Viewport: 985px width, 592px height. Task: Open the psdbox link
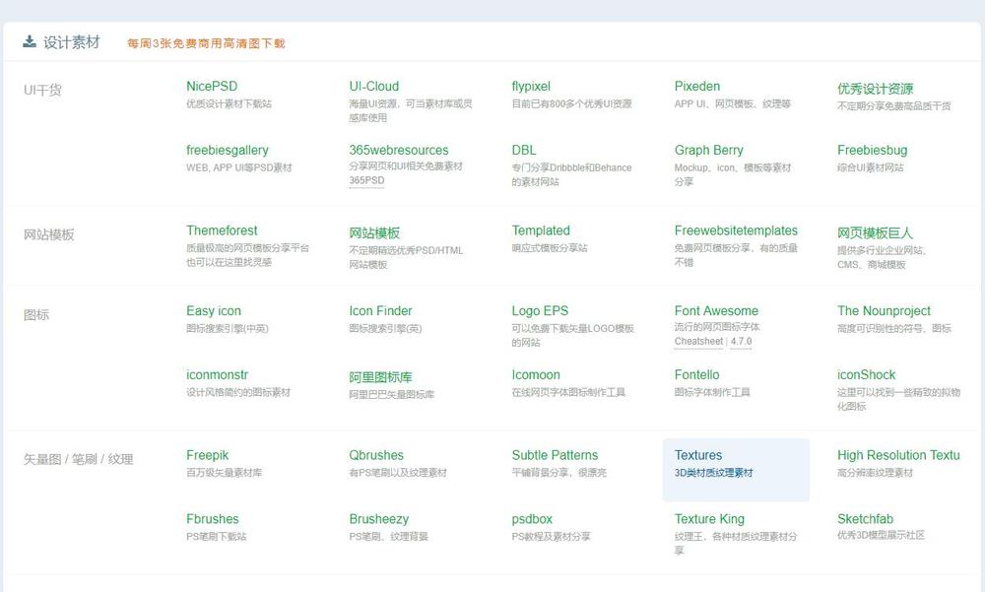tap(532, 520)
